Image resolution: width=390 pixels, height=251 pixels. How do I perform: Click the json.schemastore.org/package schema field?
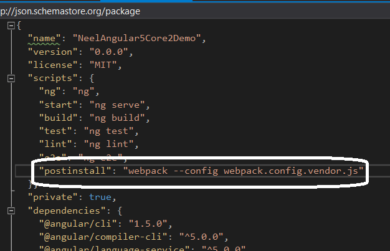click(195, 11)
